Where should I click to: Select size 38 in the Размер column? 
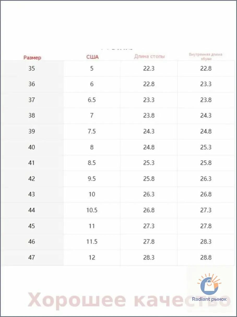[32, 116]
